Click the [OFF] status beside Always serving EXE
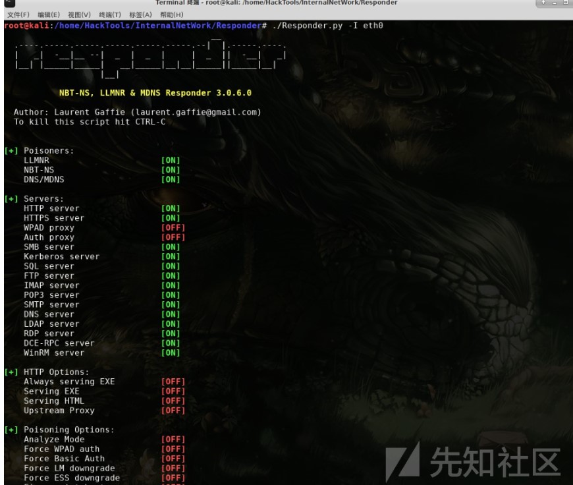This screenshot has width=573, height=485. click(173, 382)
